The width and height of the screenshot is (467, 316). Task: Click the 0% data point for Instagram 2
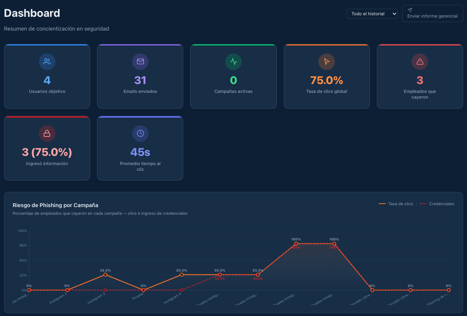67,290
